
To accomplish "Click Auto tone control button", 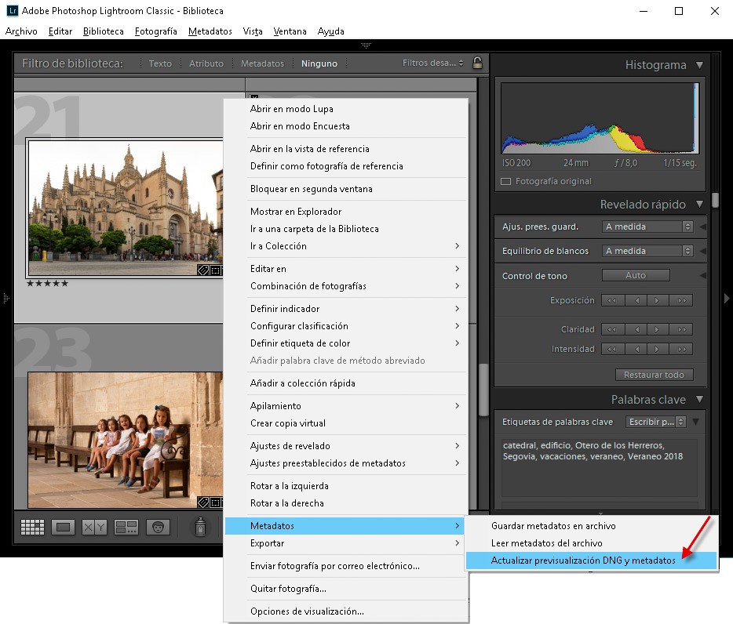I will (x=636, y=276).
